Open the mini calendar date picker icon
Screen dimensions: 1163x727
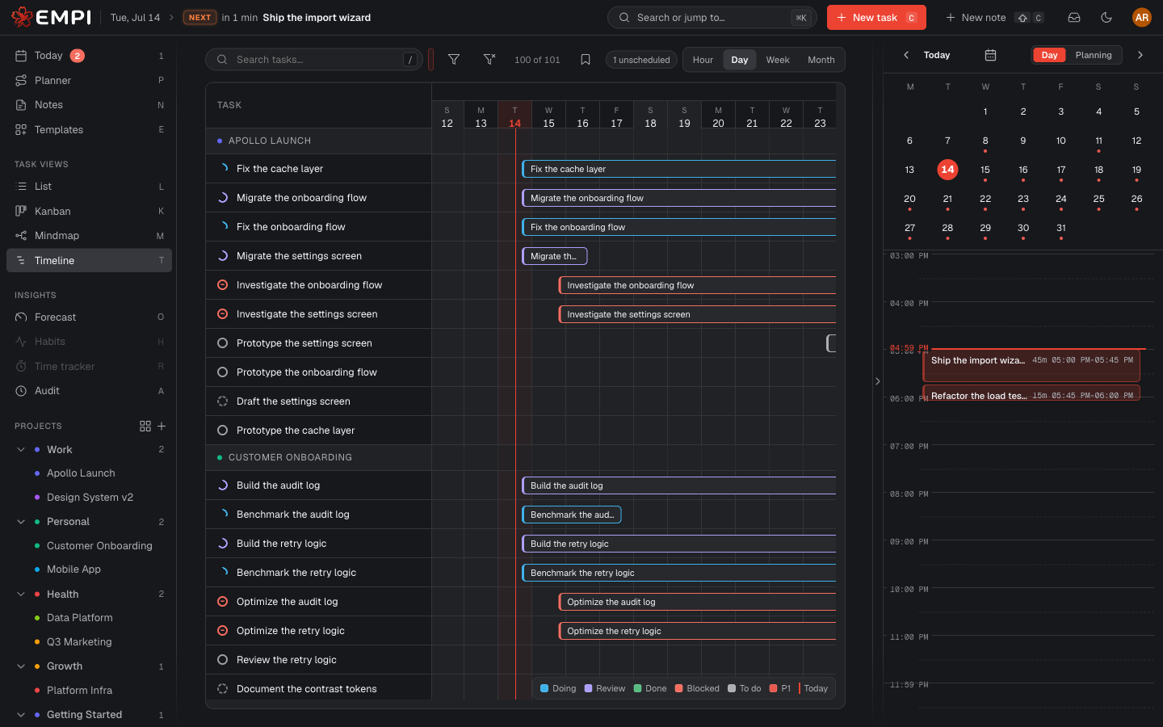[990, 55]
